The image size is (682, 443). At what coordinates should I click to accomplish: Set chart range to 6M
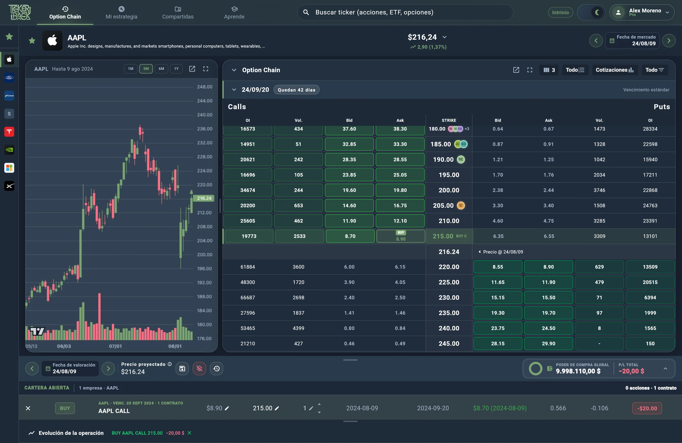click(x=161, y=69)
